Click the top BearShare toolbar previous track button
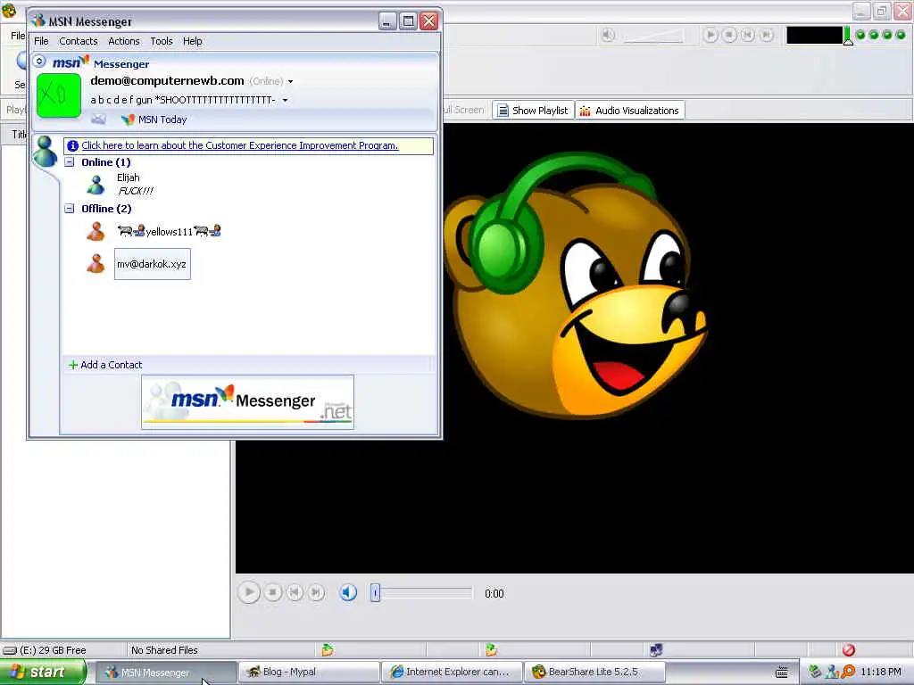This screenshot has width=914, height=685. click(x=748, y=35)
